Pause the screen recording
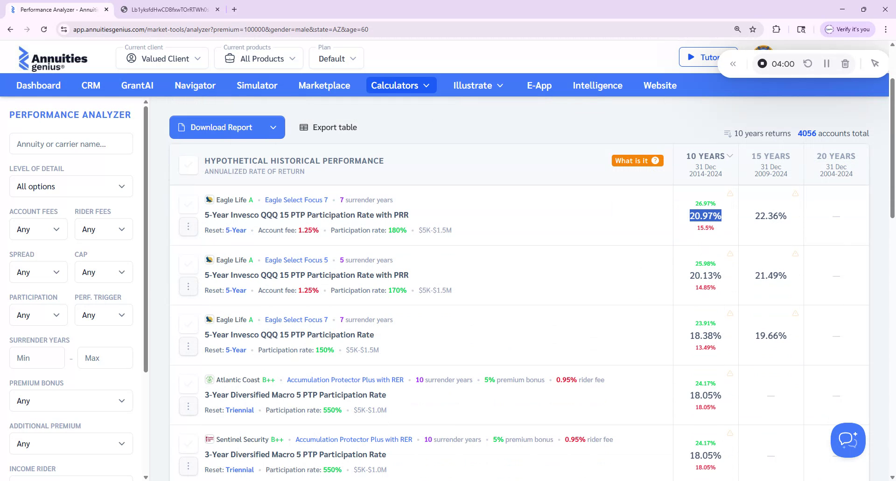Image resolution: width=896 pixels, height=481 pixels. click(826, 63)
